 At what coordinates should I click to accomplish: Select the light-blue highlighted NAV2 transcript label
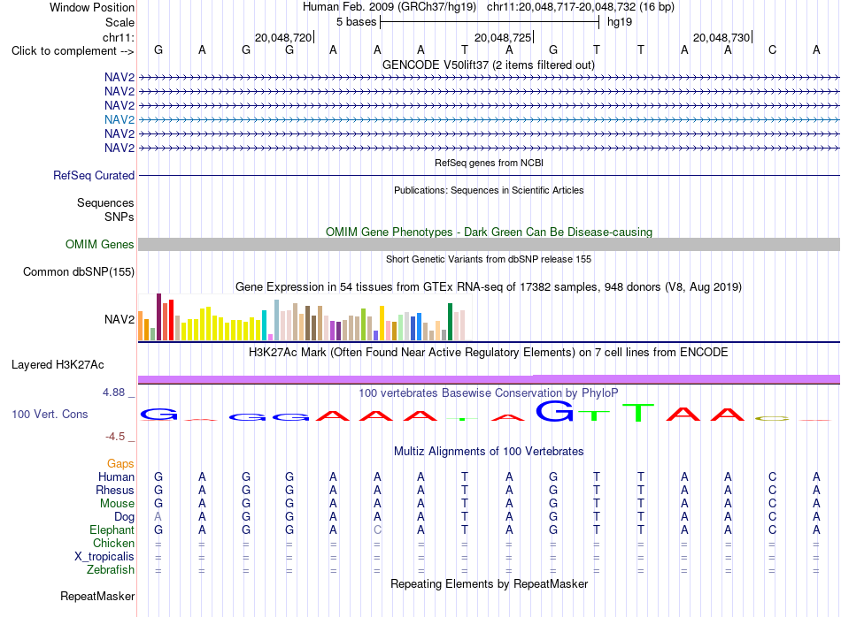120,119
